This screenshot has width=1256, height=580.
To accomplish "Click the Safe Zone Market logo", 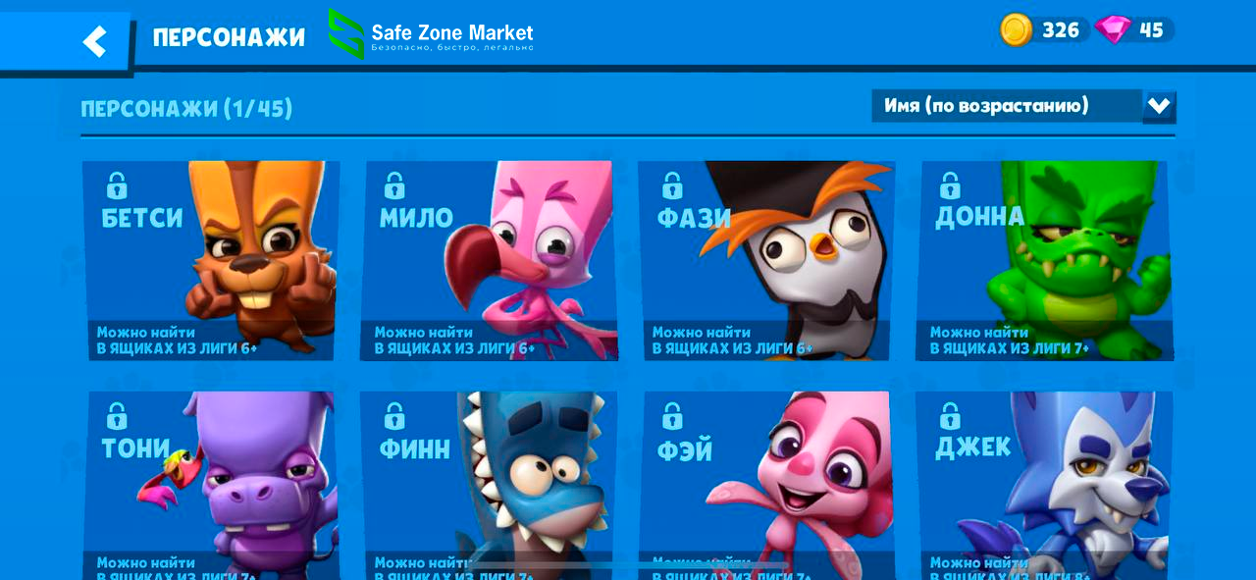I will 432,35.
